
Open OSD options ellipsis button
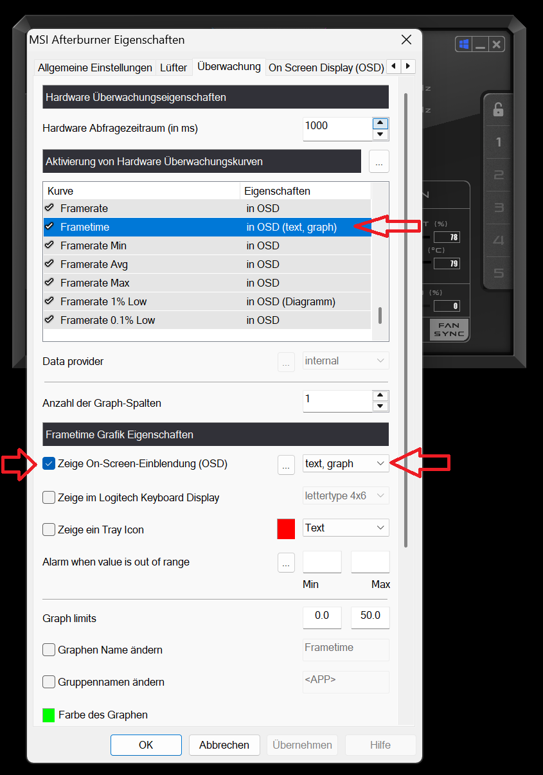[286, 465]
